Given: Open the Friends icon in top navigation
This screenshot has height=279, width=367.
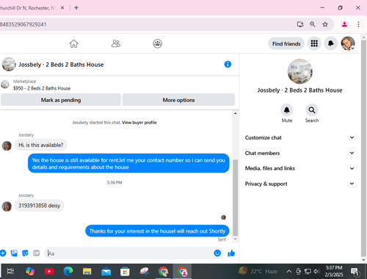Looking at the screenshot, I should click(116, 43).
